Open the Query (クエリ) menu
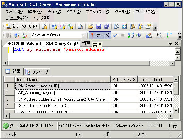 [x=74, y=12]
